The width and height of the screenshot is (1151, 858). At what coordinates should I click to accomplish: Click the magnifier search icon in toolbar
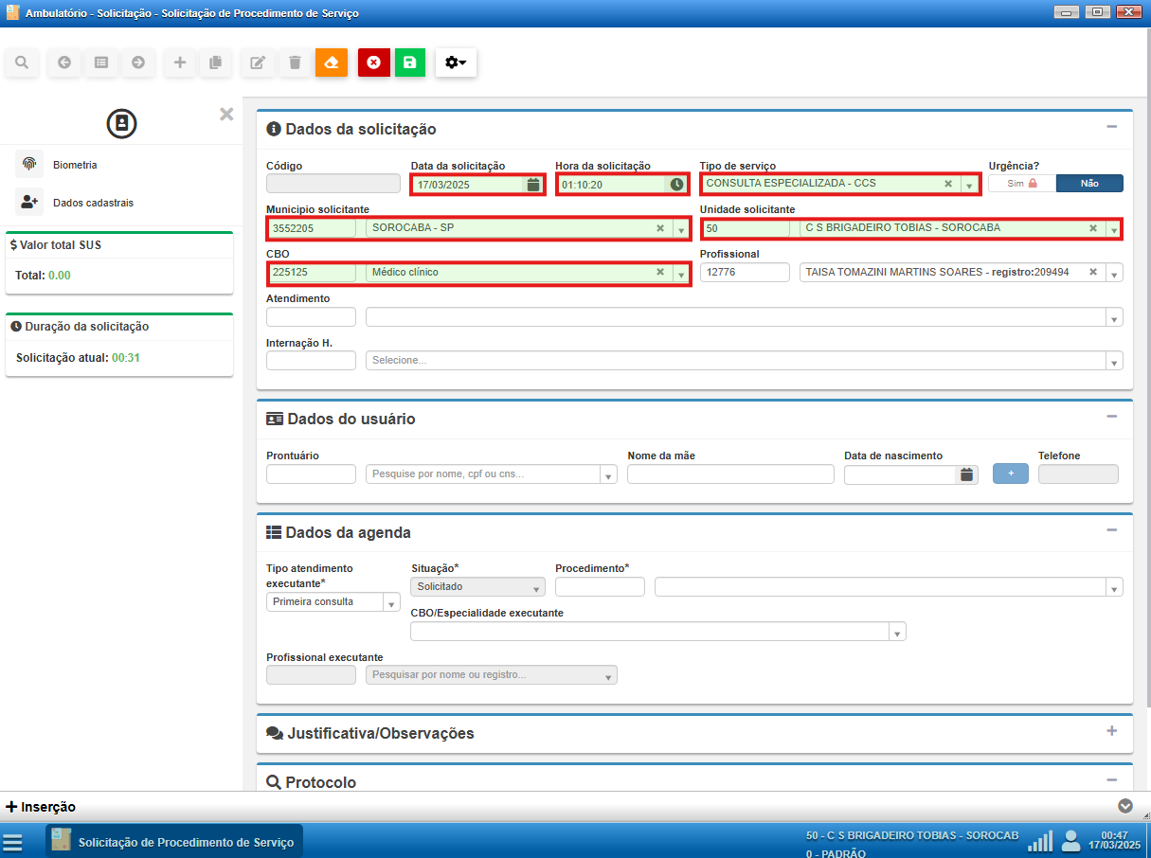click(22, 63)
